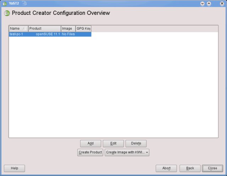
Task: Click sort arrow in Name column header
Action: 24,28
